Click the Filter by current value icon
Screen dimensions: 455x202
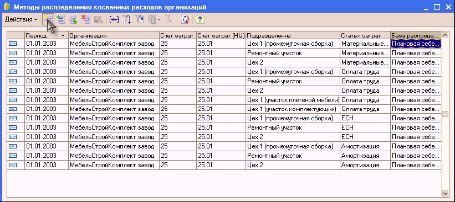(140, 19)
